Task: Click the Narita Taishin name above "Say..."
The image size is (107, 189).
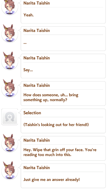Action: 37,58
